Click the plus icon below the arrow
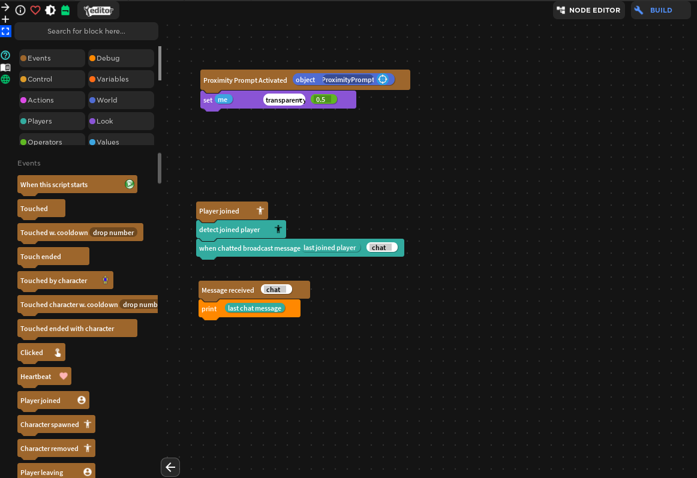697x478 pixels. coord(5,19)
